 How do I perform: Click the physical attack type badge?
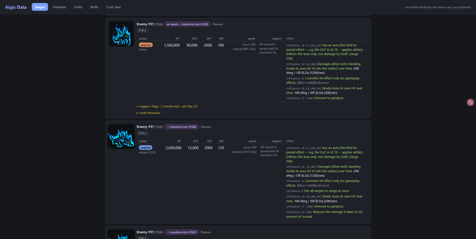[146, 45]
